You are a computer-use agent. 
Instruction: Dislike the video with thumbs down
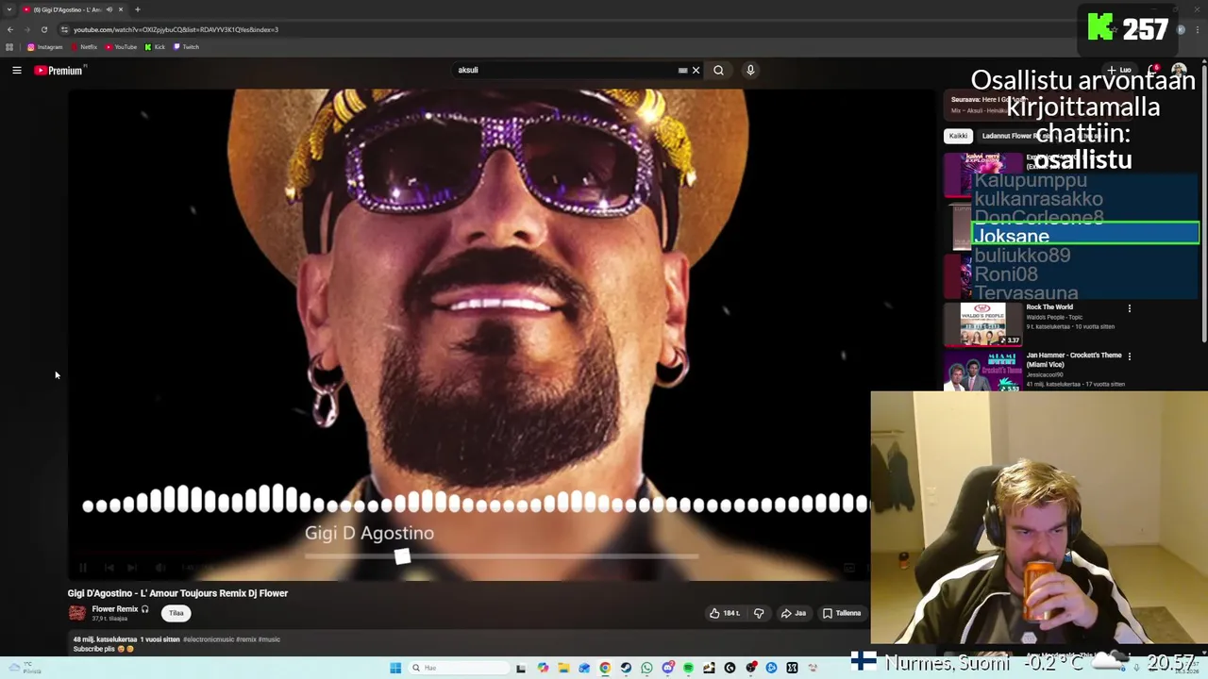759,613
